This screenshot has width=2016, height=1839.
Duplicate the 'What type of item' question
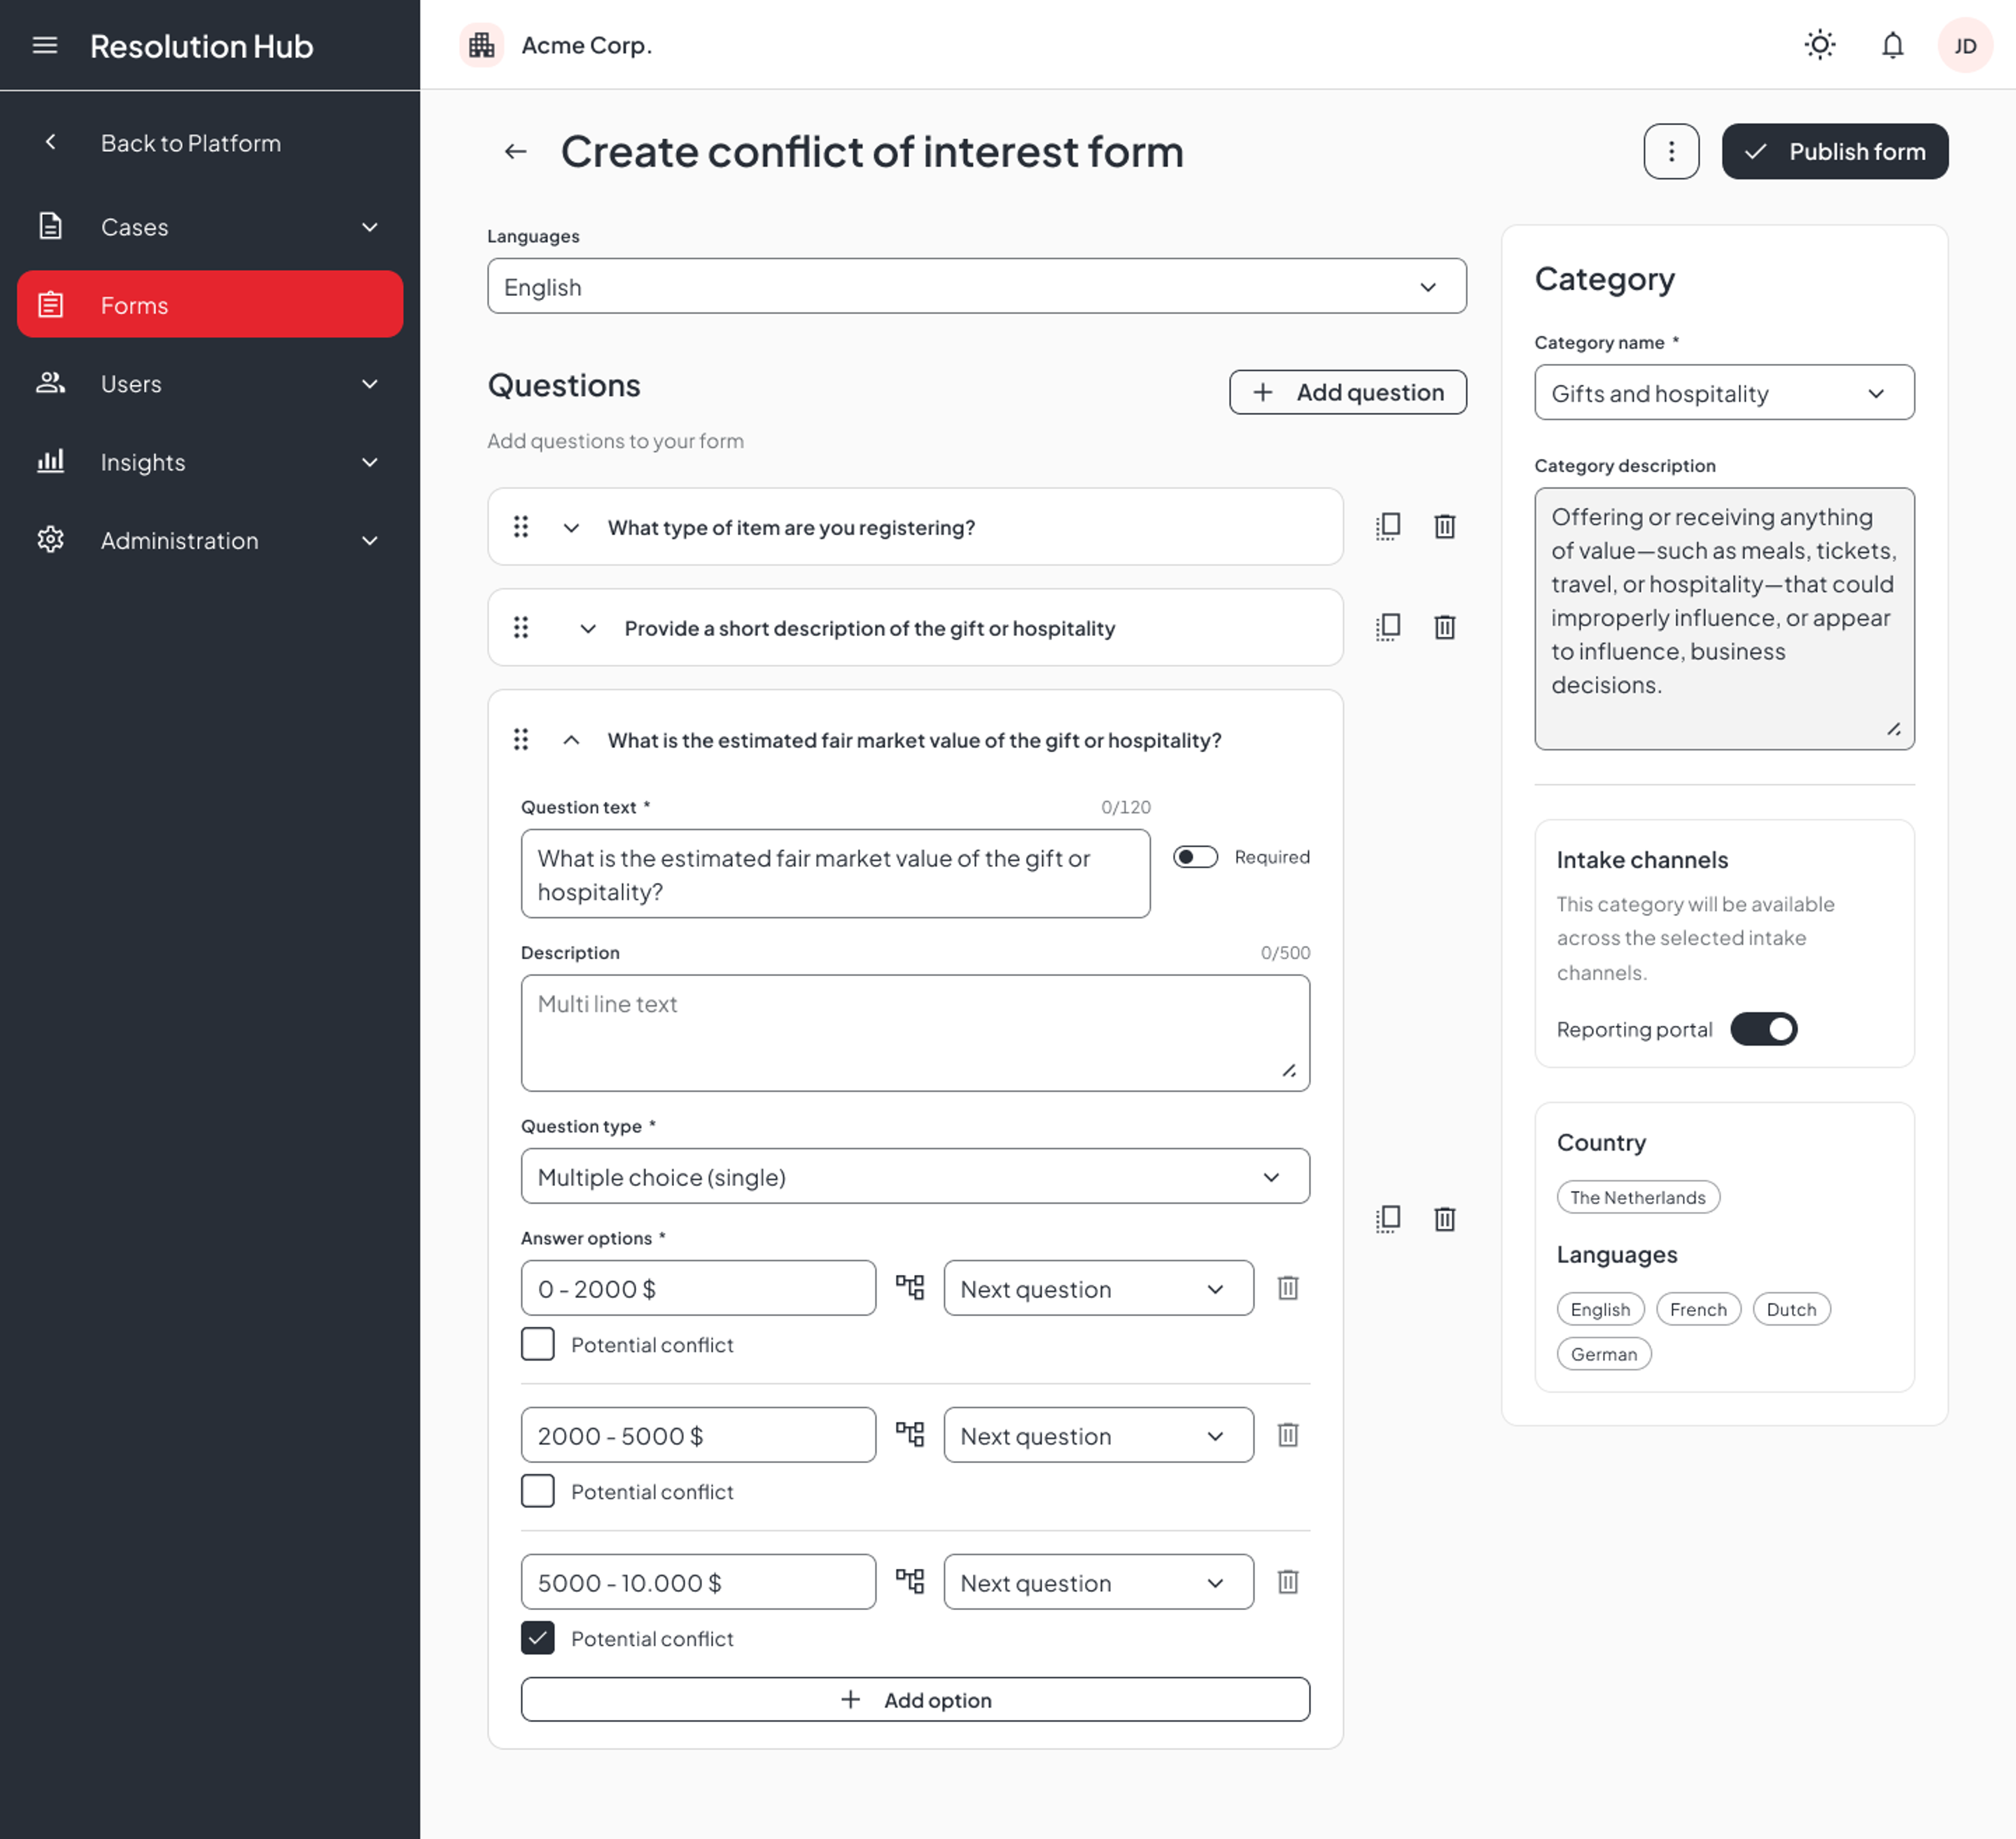(1388, 527)
